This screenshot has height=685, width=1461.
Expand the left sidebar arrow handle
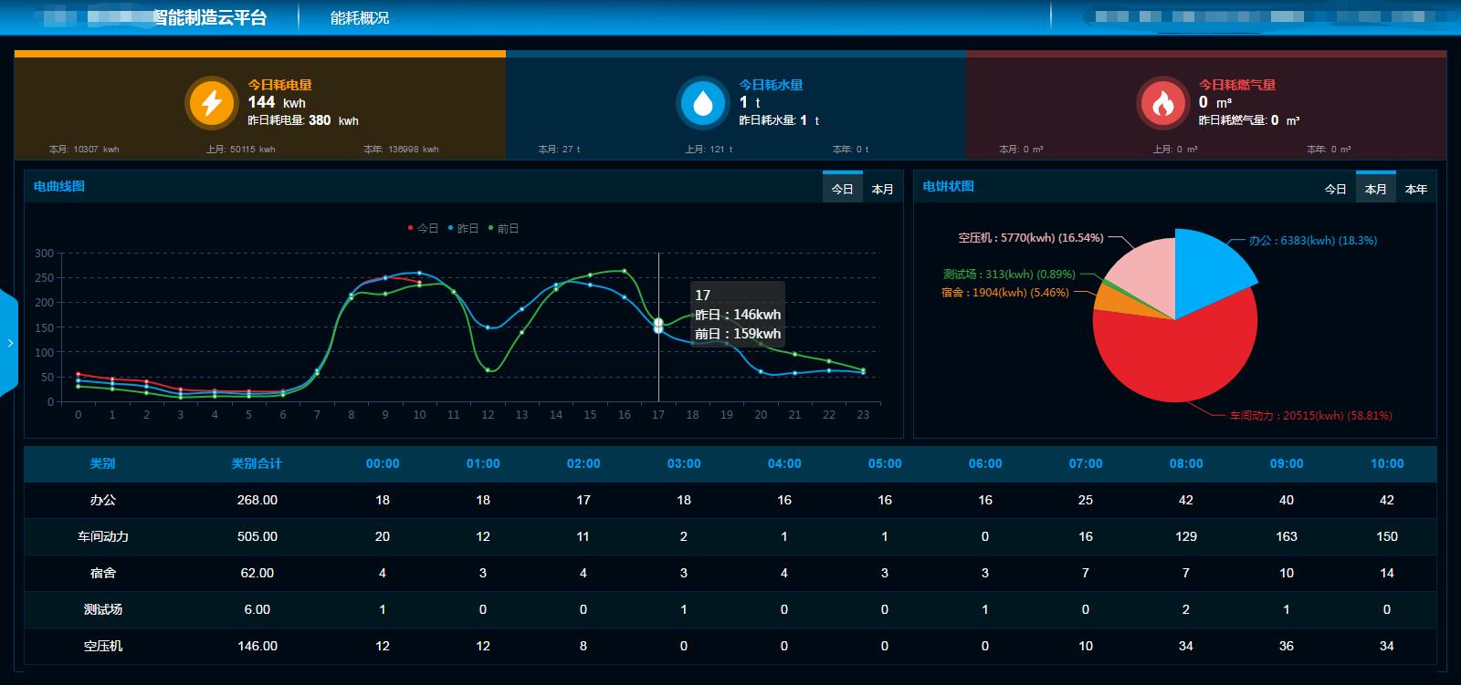coord(9,343)
